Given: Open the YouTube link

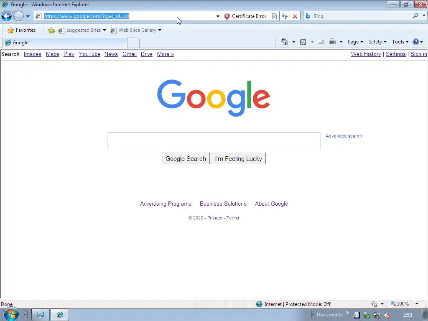Looking at the screenshot, I should (89, 54).
